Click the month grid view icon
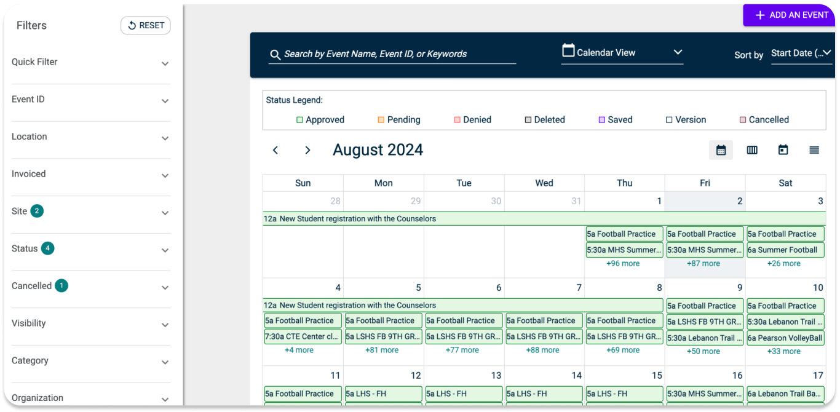 pyautogui.click(x=721, y=150)
